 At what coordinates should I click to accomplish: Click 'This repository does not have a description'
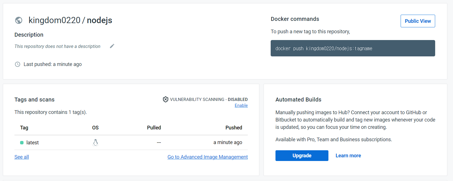[x=57, y=46]
